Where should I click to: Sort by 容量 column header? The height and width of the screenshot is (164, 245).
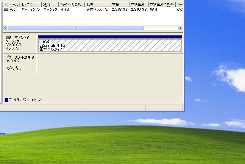click(x=120, y=5)
